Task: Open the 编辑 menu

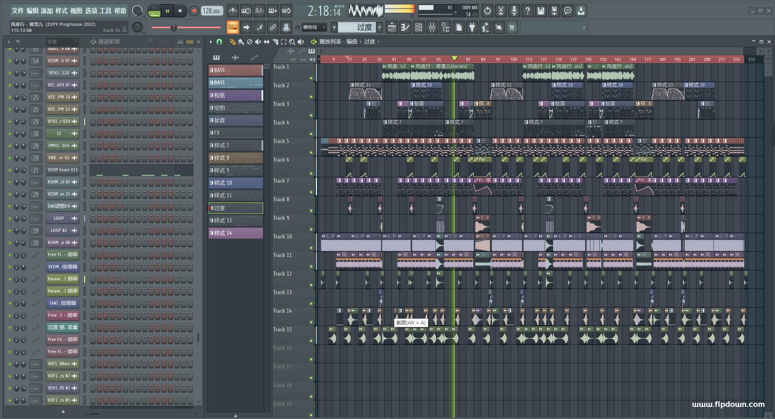Action: pyautogui.click(x=32, y=11)
